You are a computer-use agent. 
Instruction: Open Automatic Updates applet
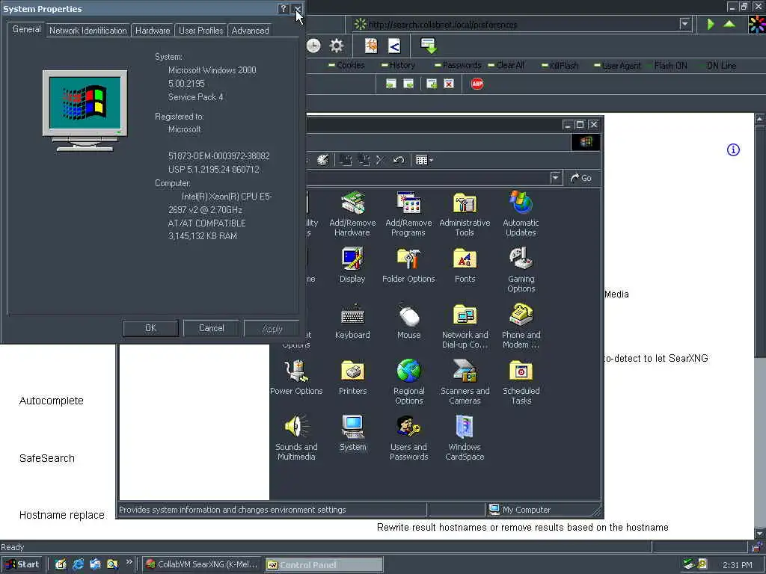[x=521, y=214]
